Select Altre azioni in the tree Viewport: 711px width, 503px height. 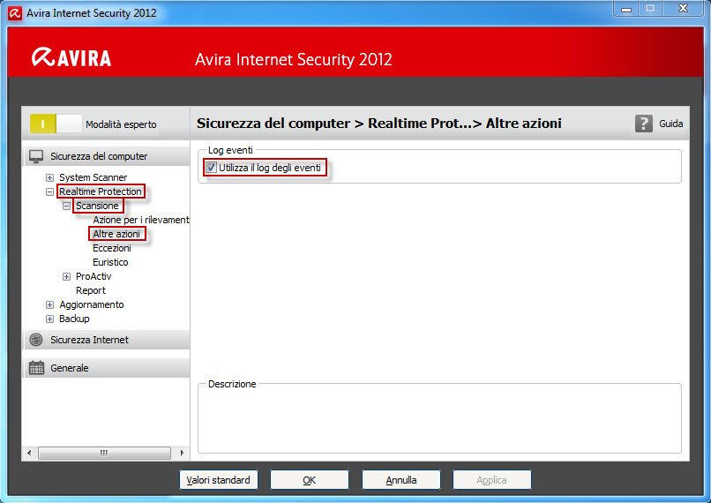tap(116, 234)
